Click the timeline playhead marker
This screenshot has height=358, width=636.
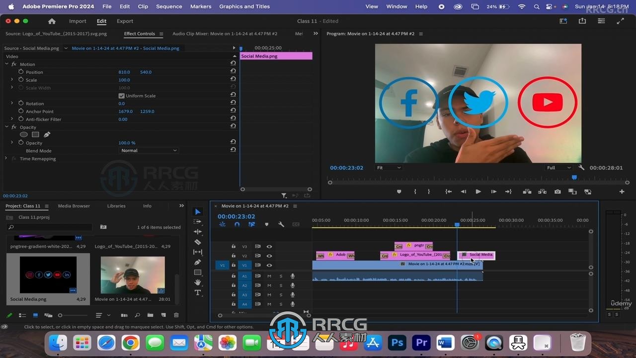pos(457,225)
